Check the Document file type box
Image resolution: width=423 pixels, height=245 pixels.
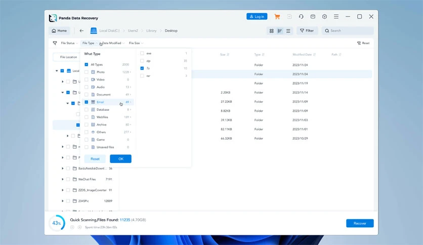point(87,95)
